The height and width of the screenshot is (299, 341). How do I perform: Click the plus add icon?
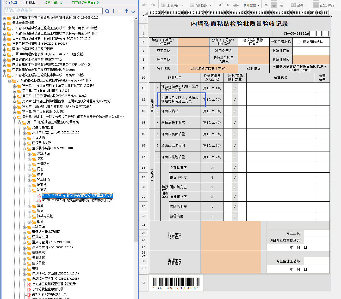(113, 11)
